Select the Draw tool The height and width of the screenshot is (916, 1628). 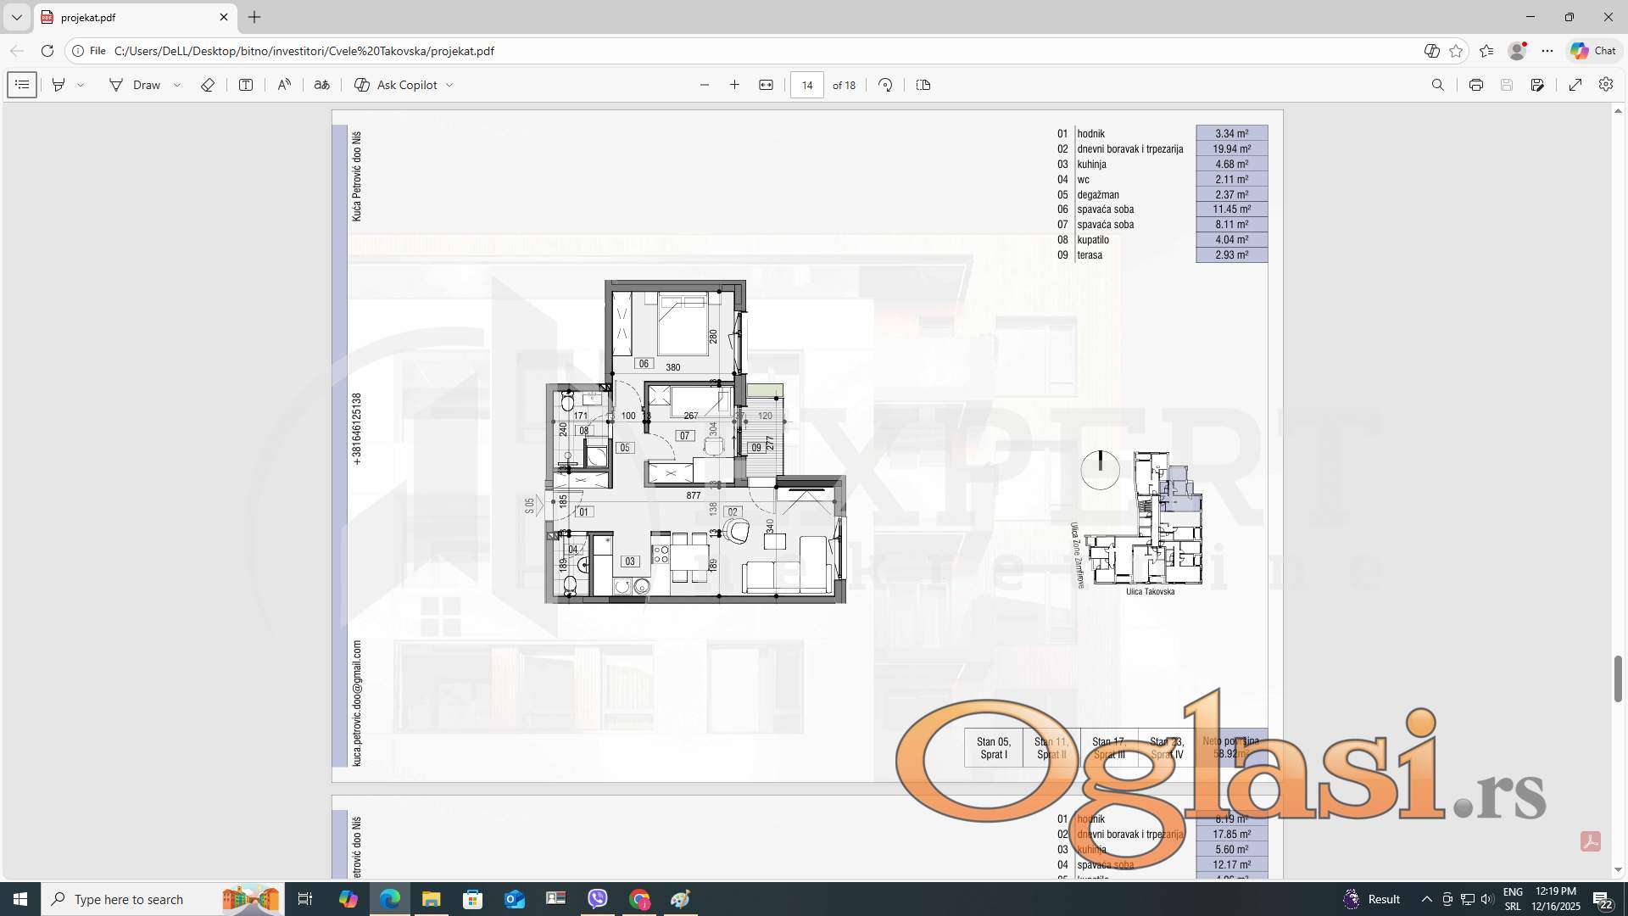pyautogui.click(x=135, y=85)
